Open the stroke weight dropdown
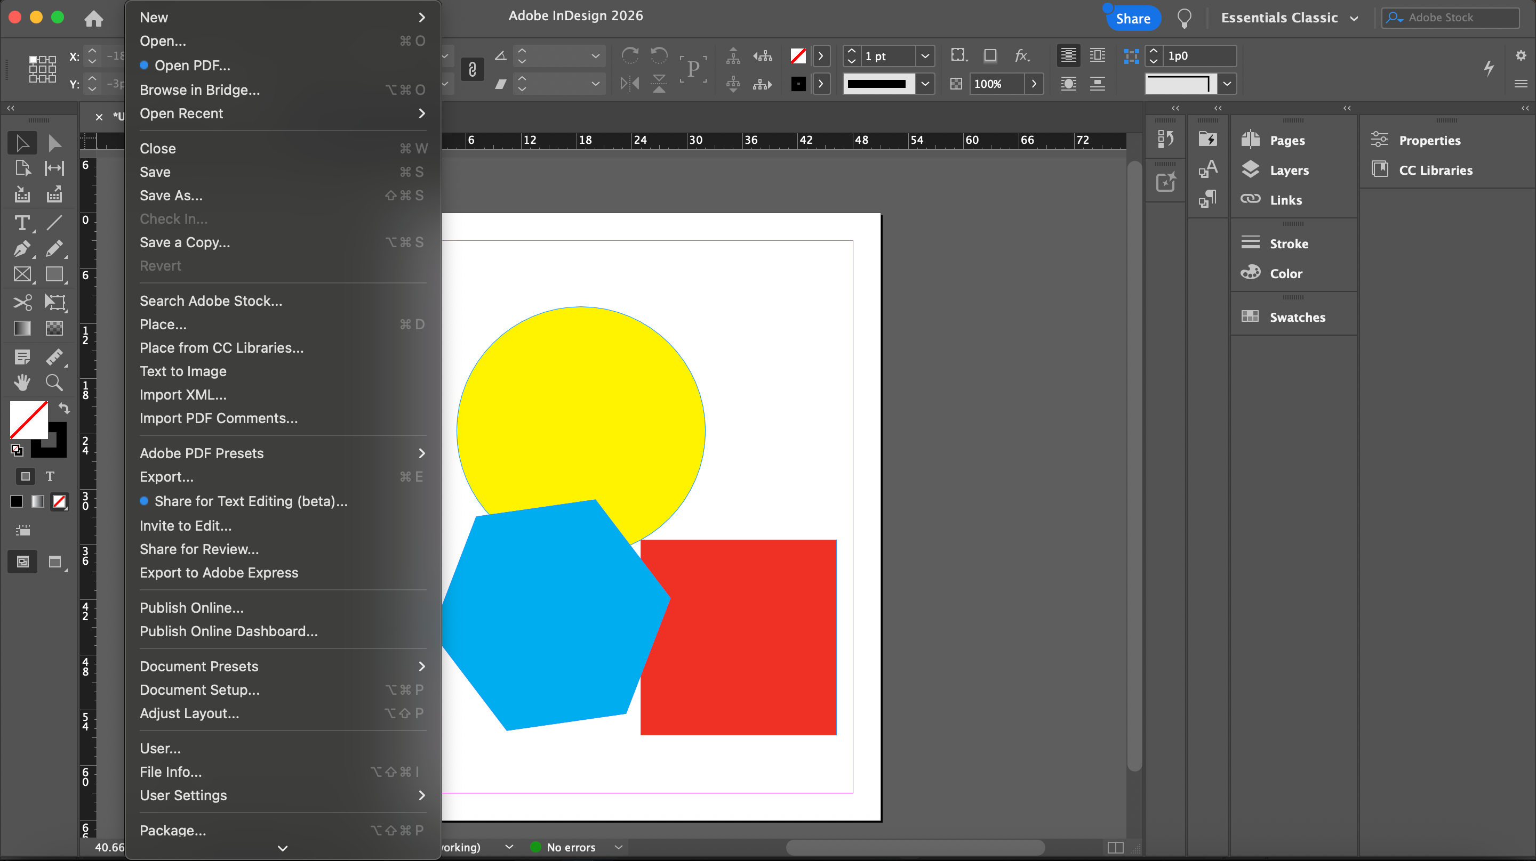Viewport: 1536px width, 861px height. [924, 56]
